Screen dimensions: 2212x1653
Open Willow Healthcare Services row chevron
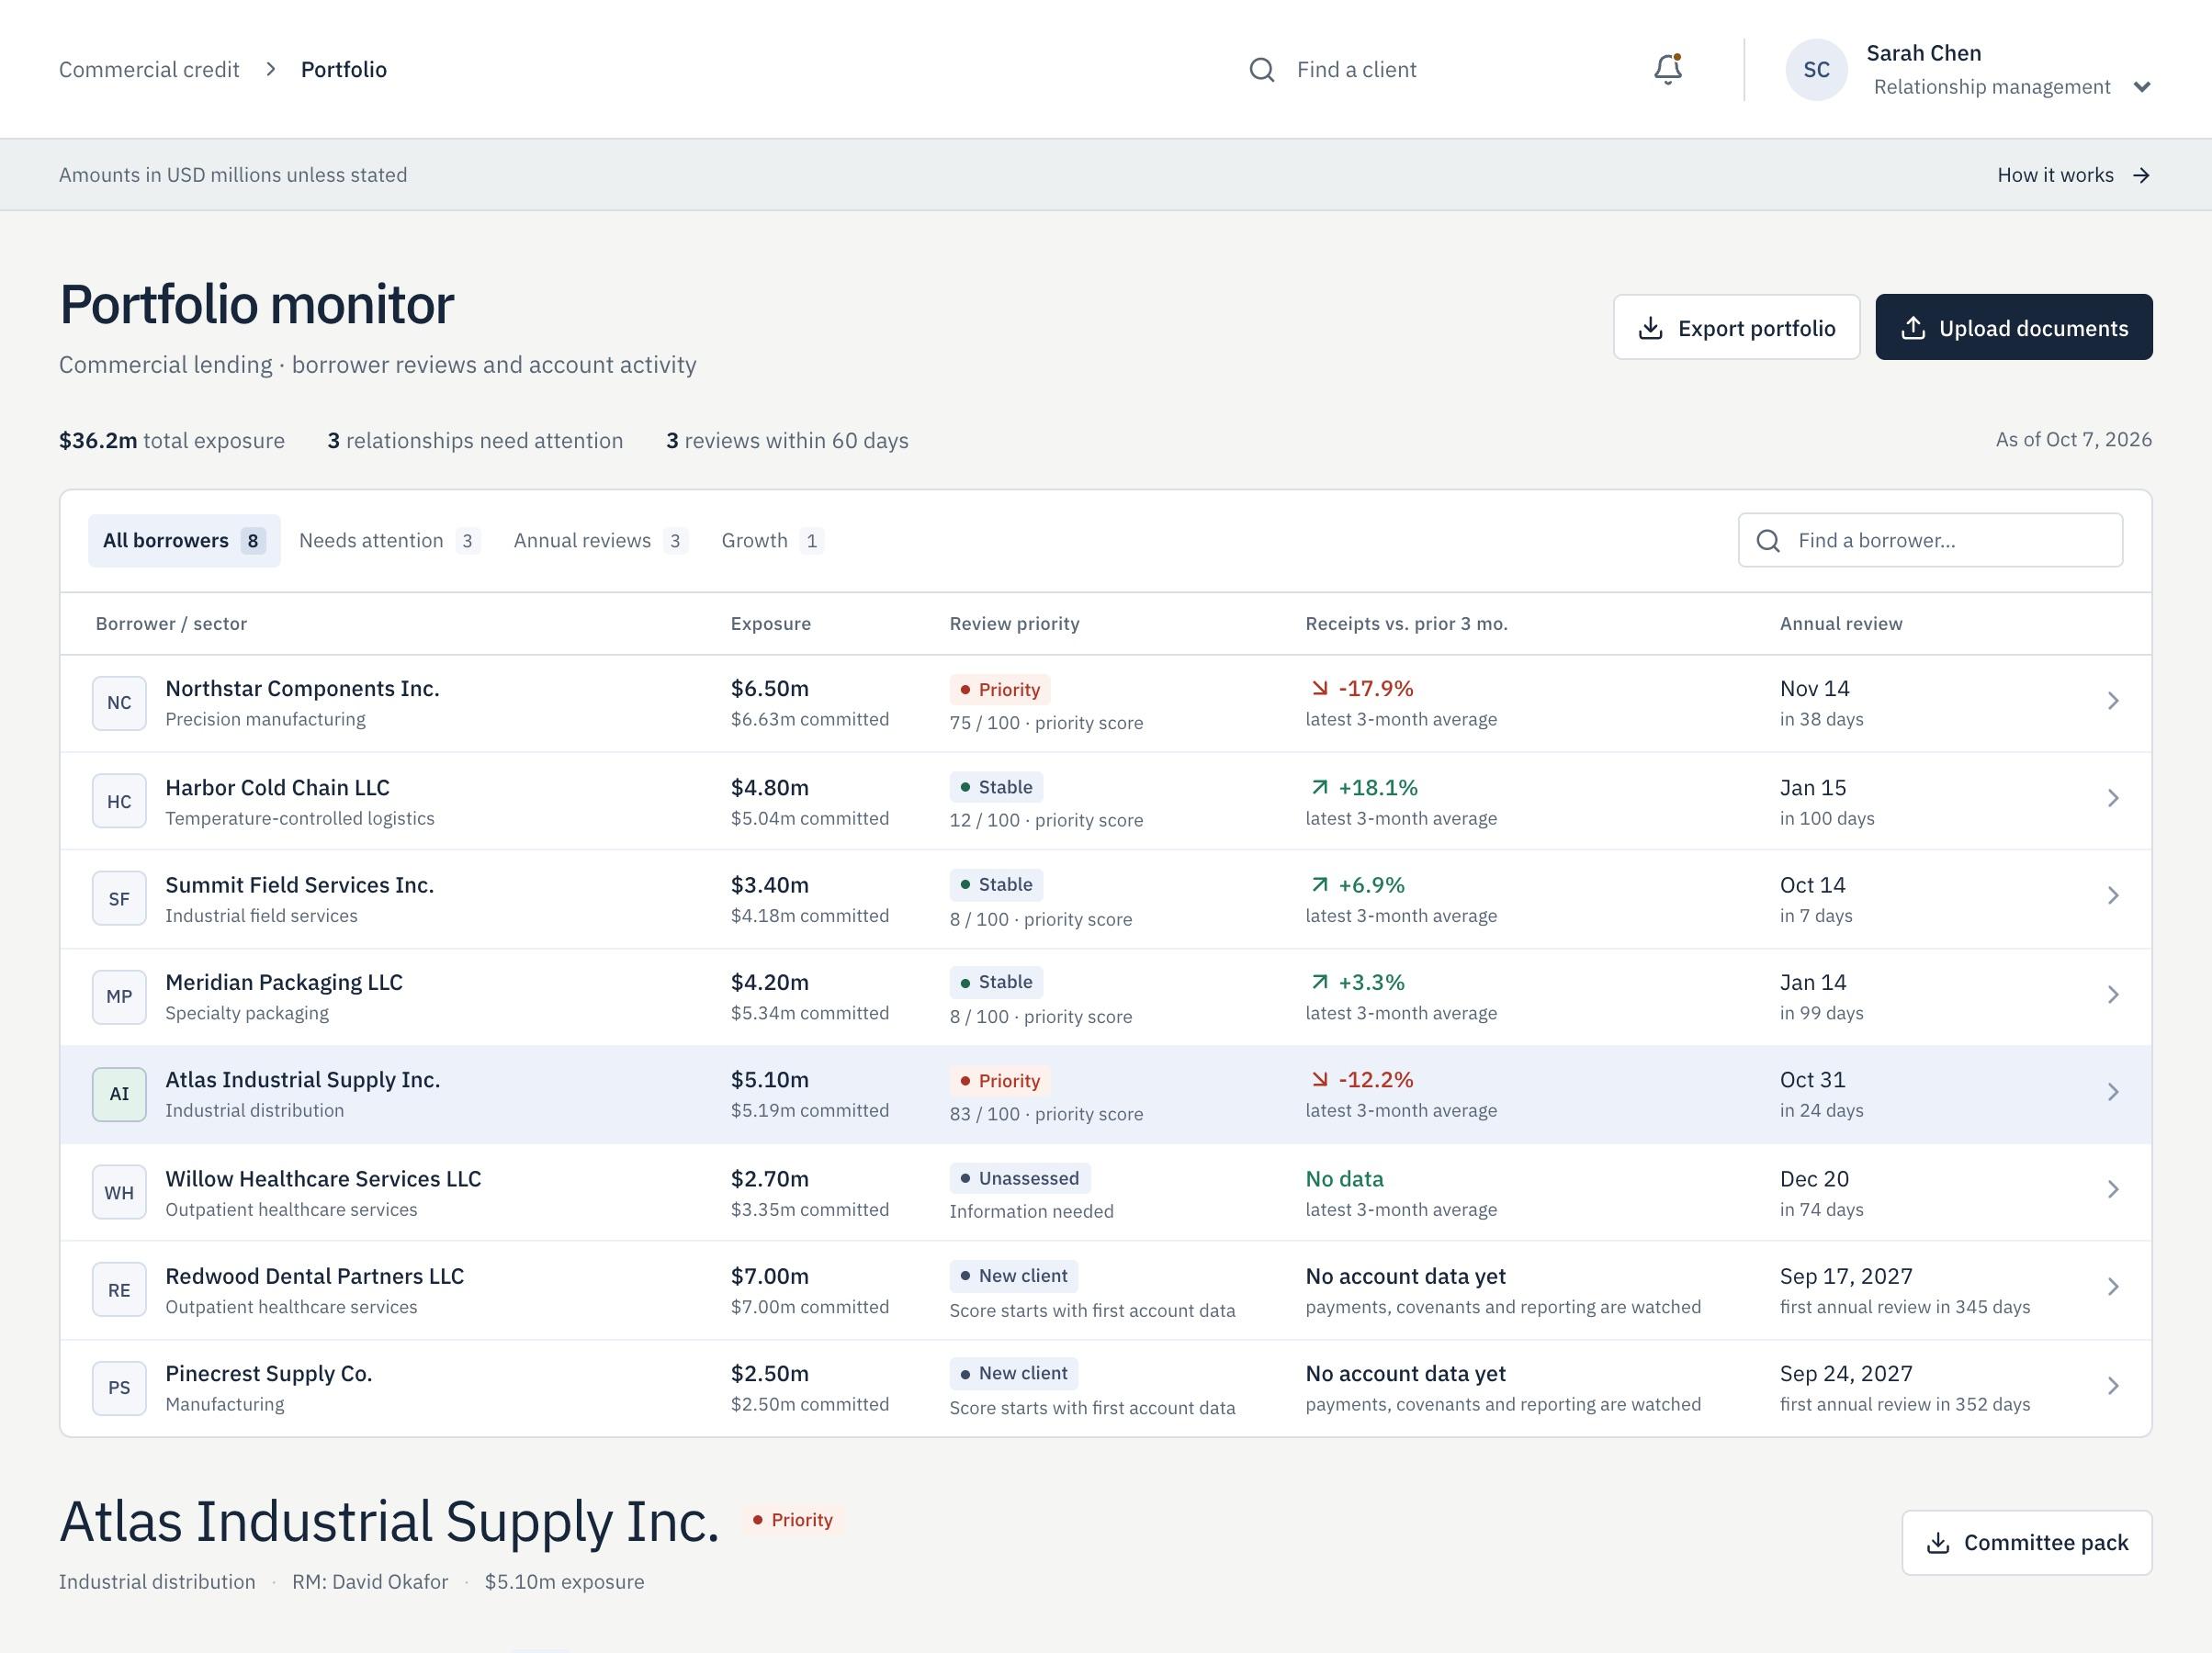(2112, 1189)
